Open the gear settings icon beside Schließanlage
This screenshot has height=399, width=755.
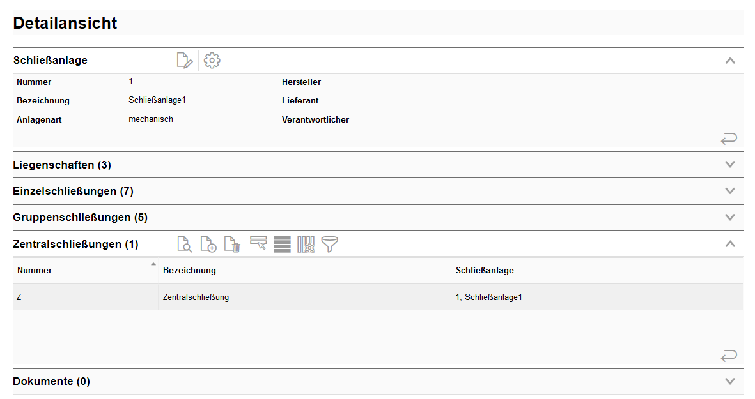pos(212,61)
